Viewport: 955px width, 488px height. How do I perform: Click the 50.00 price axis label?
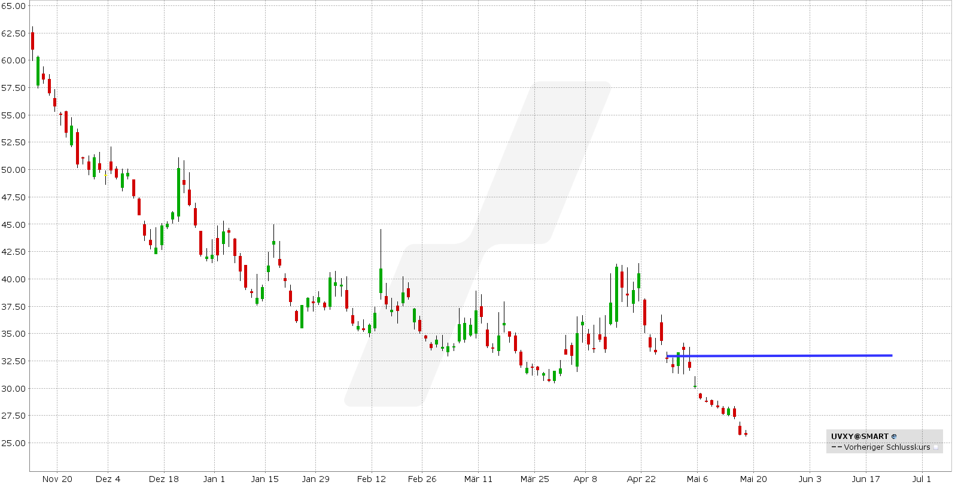[x=13, y=170]
